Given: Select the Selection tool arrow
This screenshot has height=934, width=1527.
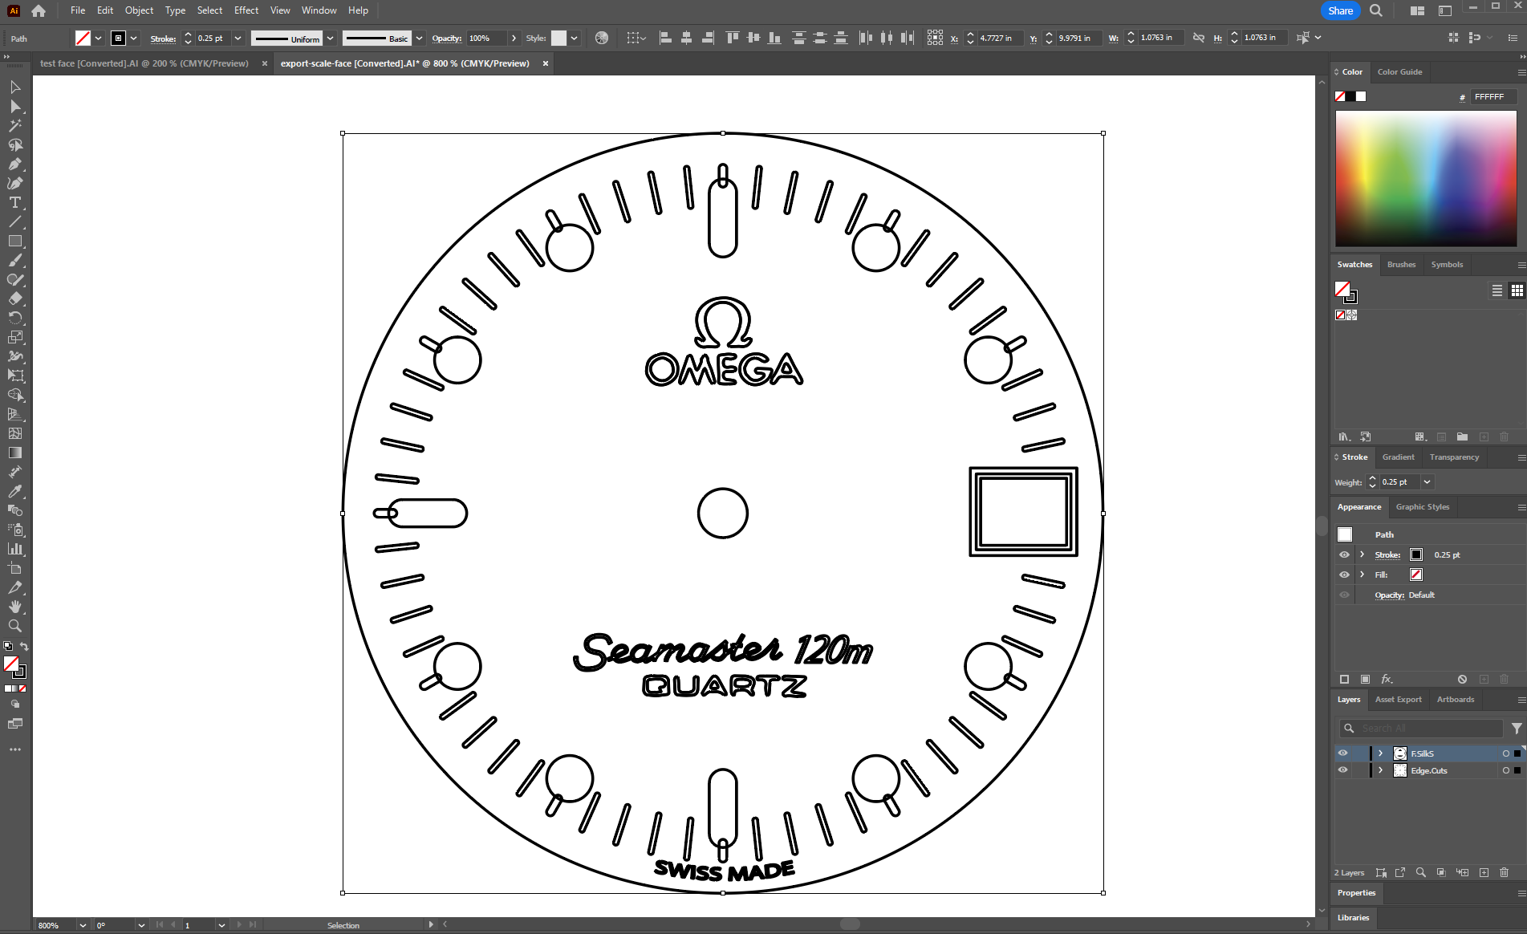Looking at the screenshot, I should pos(15,87).
